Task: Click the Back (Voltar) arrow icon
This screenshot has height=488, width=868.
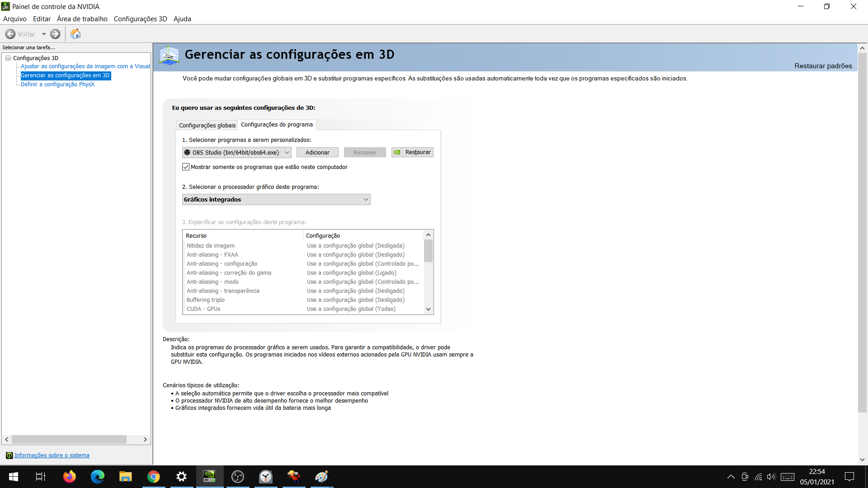Action: pos(10,34)
